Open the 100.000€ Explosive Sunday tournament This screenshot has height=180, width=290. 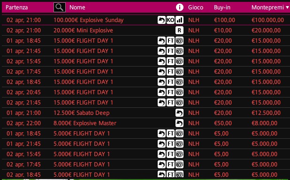point(89,20)
